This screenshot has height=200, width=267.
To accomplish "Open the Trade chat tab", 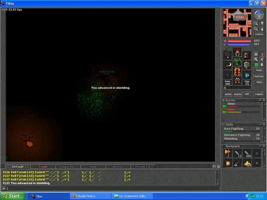I will [x=43, y=167].
